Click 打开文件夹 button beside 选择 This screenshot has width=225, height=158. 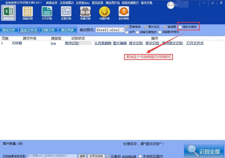click(x=96, y=156)
